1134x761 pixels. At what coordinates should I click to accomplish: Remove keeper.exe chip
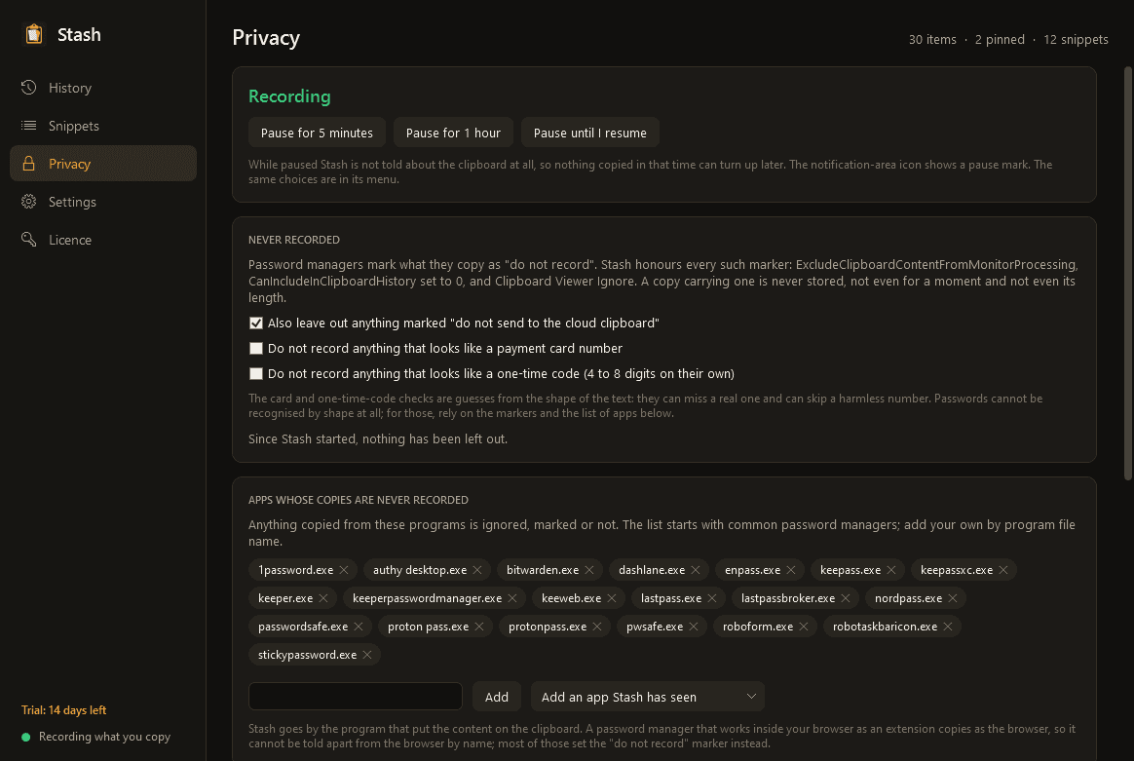coord(323,598)
